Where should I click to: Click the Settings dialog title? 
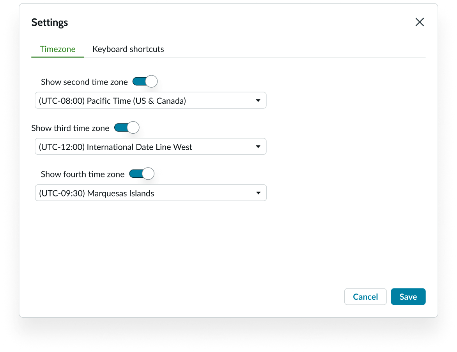[x=50, y=22]
